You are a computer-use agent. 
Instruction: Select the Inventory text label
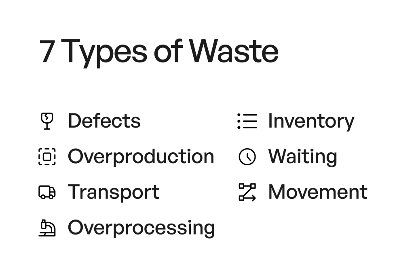(311, 121)
